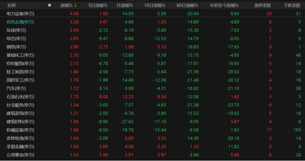Click 有色金属 5-day change value 4.61
The height and width of the screenshot is (161, 305).
pos(103,22)
